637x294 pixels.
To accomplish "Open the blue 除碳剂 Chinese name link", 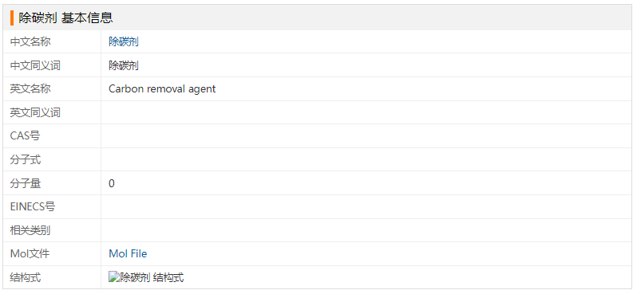I will pyautogui.click(x=124, y=41).
